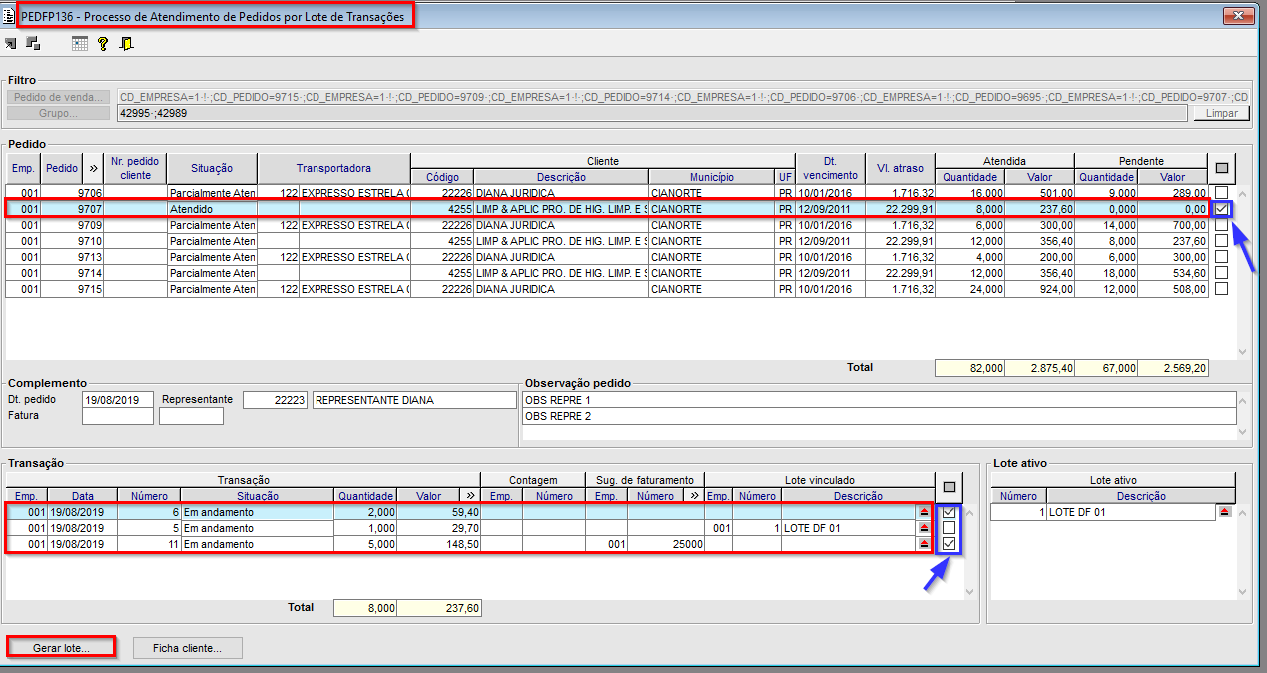Viewport: 1267px width, 673px height.
Task: Click Pedido grid scrollbar up arrow
Action: point(1243,194)
